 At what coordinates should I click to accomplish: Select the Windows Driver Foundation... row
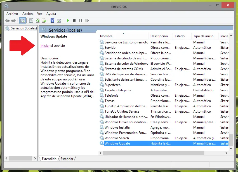[x=164, y=122]
